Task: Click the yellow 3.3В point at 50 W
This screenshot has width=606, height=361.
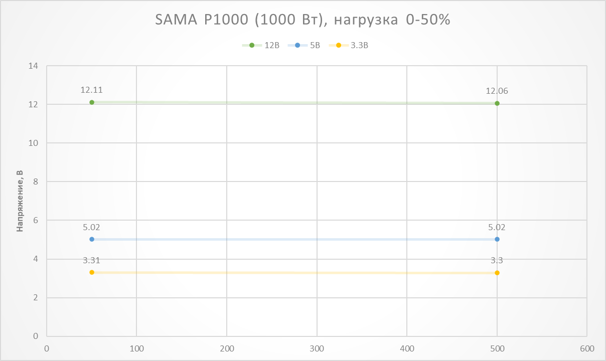Action: [x=92, y=272]
